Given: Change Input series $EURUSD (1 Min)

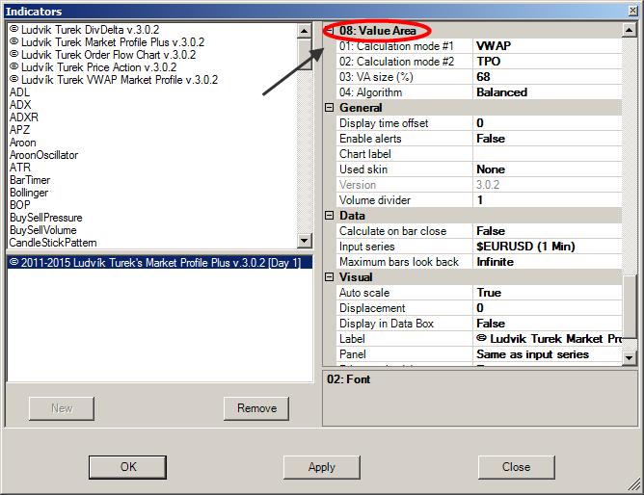Looking at the screenshot, I should tap(548, 247).
